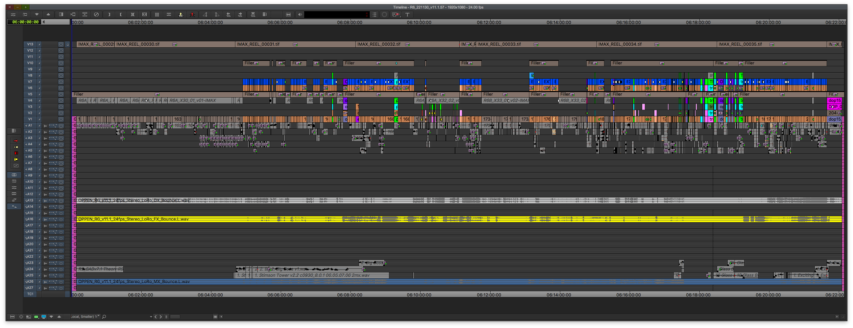Click the record circle icon in toolbar
Screen dimensions: 853x328
pyautogui.click(x=384, y=14)
